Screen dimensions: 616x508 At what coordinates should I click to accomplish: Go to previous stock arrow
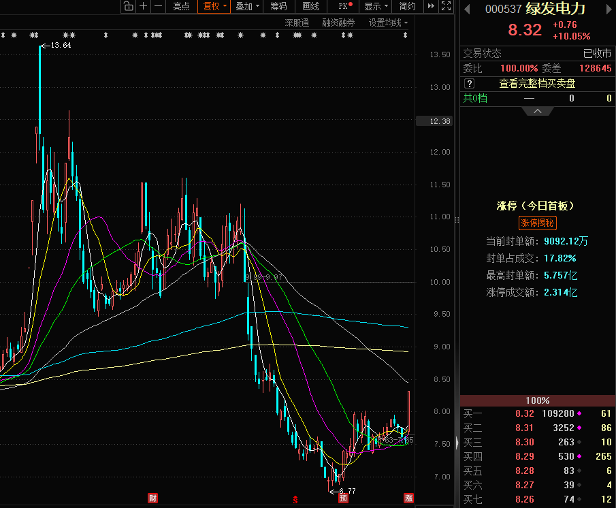coord(467,9)
